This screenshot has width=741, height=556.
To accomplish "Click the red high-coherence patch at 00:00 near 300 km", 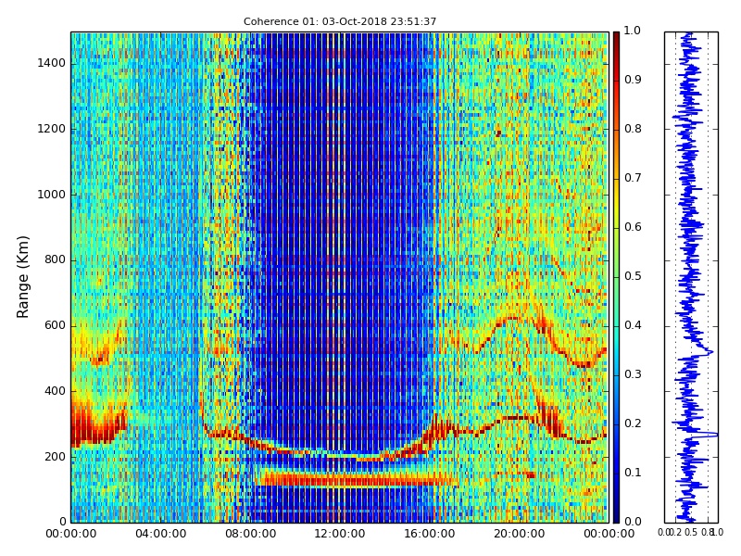I will click(97, 423).
